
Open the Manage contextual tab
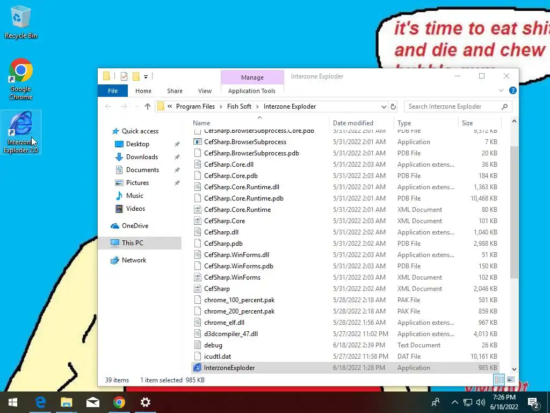pos(252,77)
